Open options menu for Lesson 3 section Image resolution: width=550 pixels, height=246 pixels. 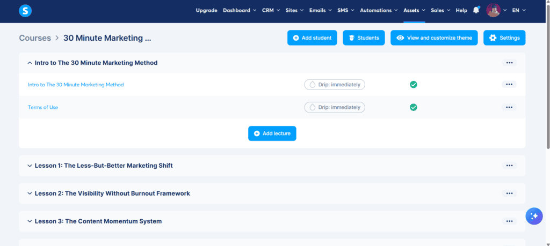[x=509, y=221]
